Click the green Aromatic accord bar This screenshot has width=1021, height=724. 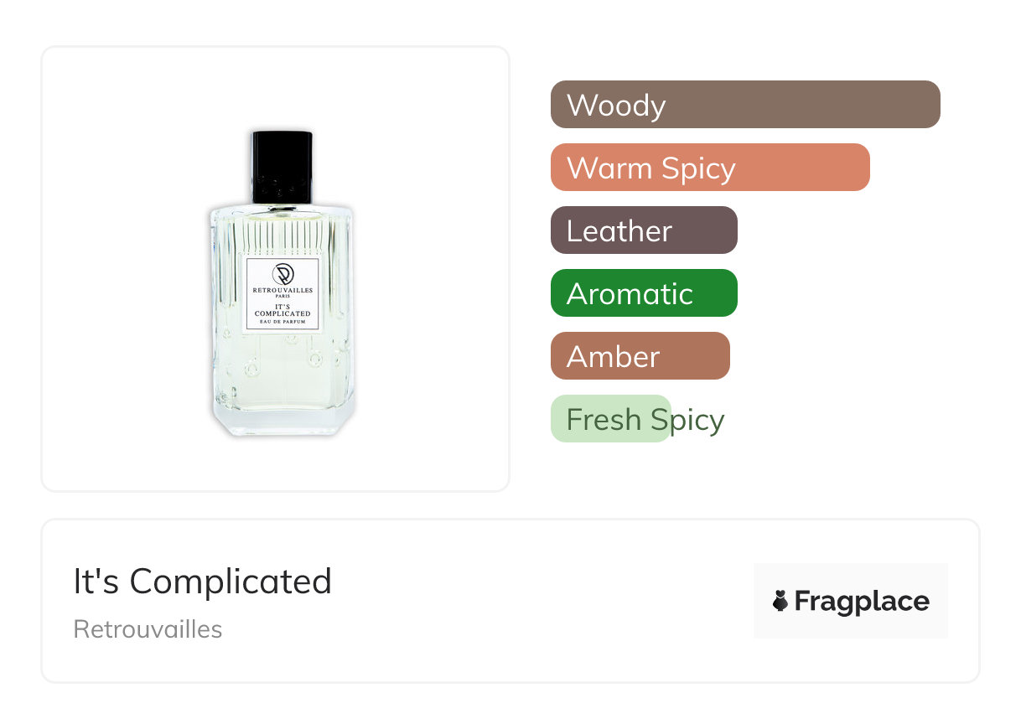[x=644, y=293]
